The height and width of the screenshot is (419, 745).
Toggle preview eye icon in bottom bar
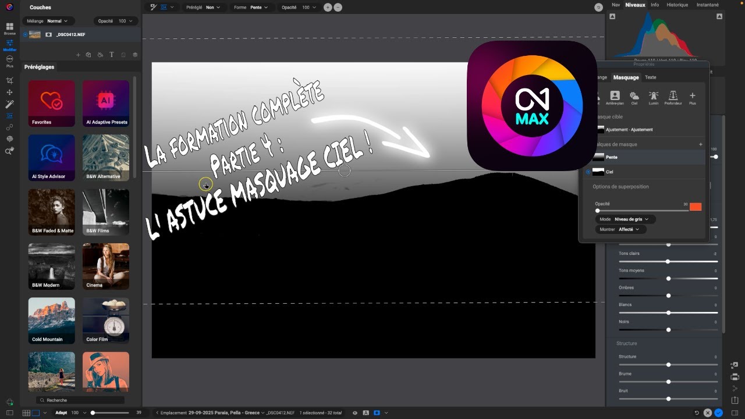pos(354,413)
